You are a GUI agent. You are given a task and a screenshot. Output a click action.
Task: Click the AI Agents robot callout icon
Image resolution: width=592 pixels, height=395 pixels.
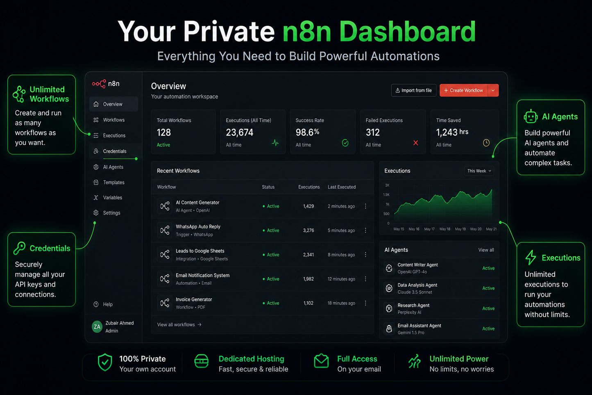pos(531,116)
